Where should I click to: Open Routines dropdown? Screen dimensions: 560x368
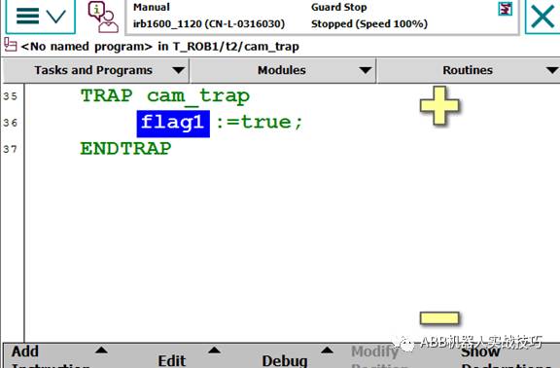point(469,70)
